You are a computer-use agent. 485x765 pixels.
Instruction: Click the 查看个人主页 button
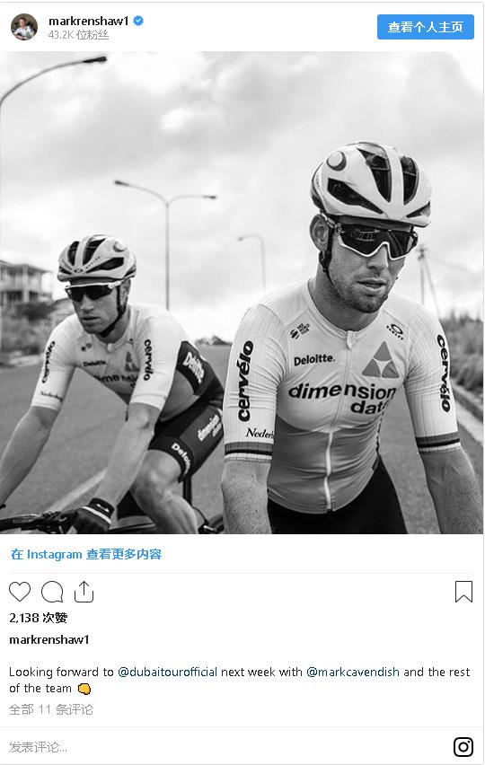coord(426,27)
